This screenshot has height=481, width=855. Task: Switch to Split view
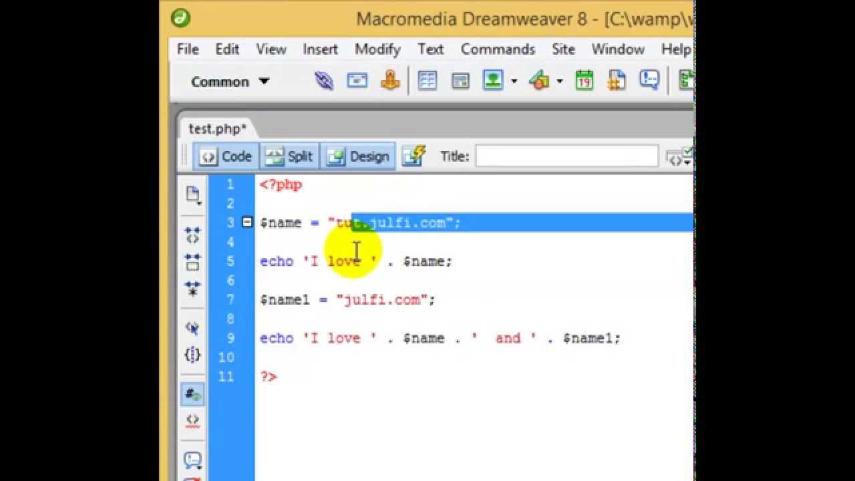289,156
